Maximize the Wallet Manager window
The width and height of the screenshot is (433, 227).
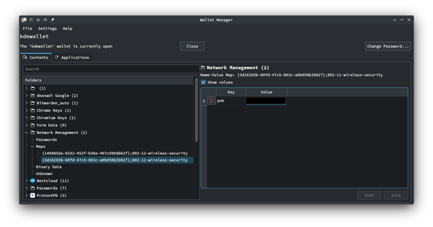tap(402, 20)
